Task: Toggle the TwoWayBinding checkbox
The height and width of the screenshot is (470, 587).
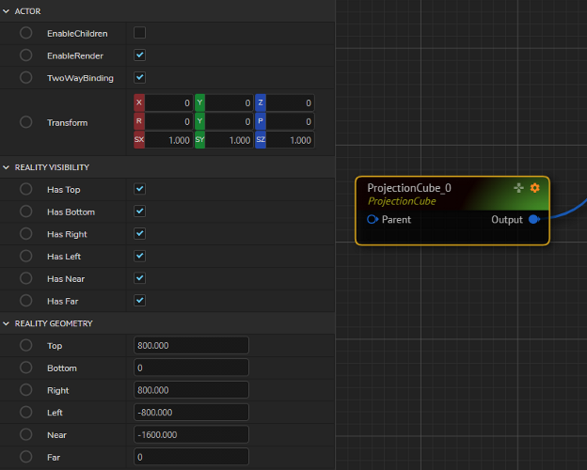Action: pyautogui.click(x=140, y=77)
